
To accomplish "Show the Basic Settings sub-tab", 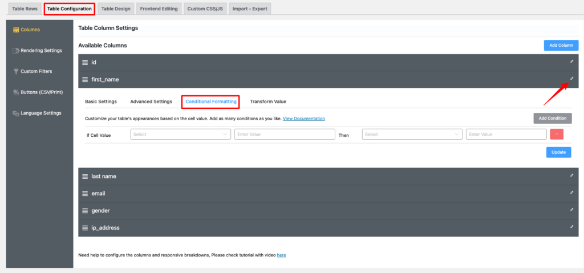I will click(101, 101).
